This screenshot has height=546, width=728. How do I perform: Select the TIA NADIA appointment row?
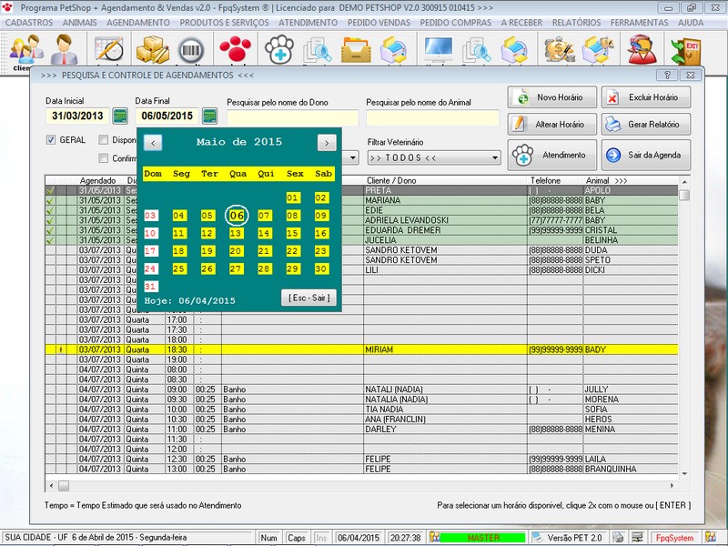(x=361, y=409)
